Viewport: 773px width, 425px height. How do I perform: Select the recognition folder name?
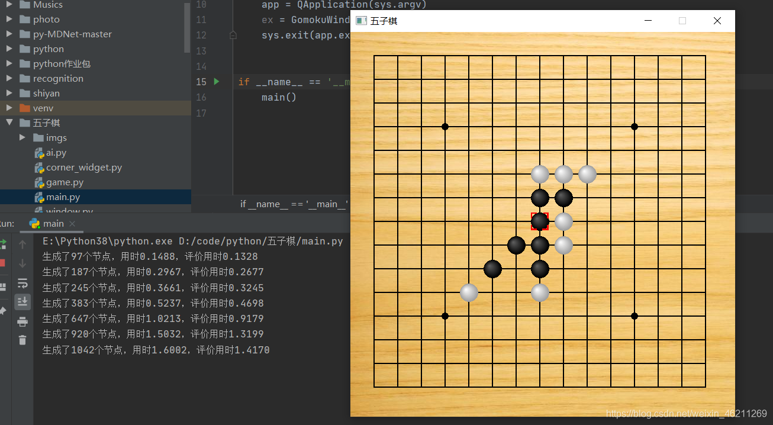58,79
